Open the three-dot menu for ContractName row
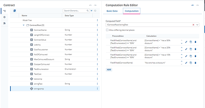205x108 pixels. (97, 30)
